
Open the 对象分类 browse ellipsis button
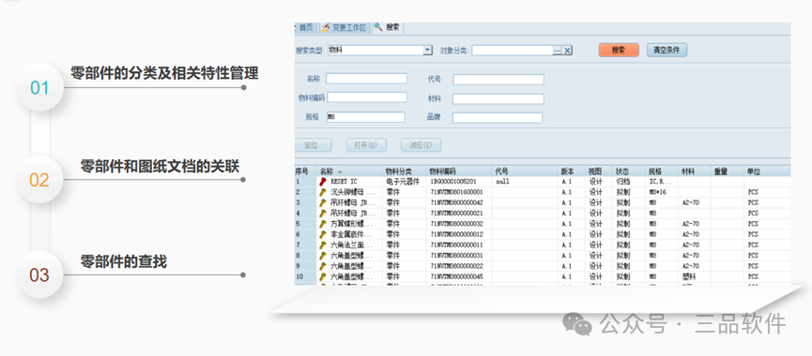pos(558,50)
